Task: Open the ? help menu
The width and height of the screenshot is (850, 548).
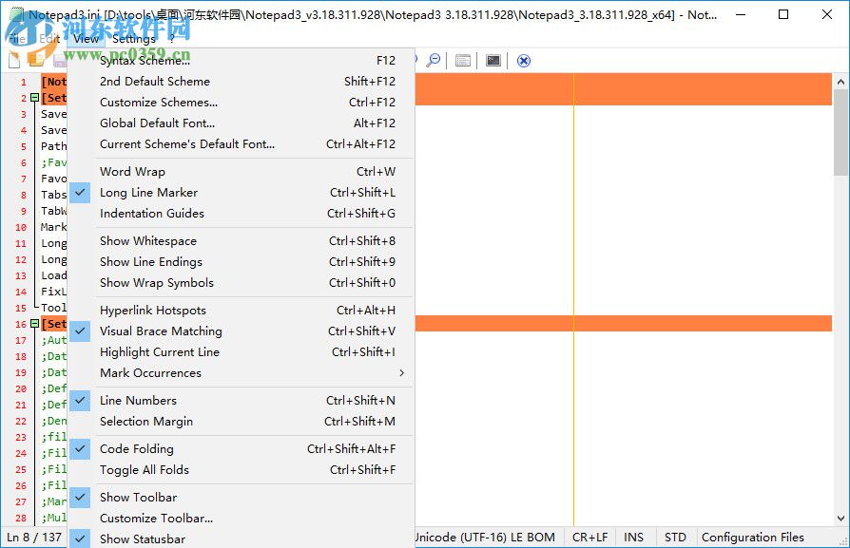Action: (171, 38)
